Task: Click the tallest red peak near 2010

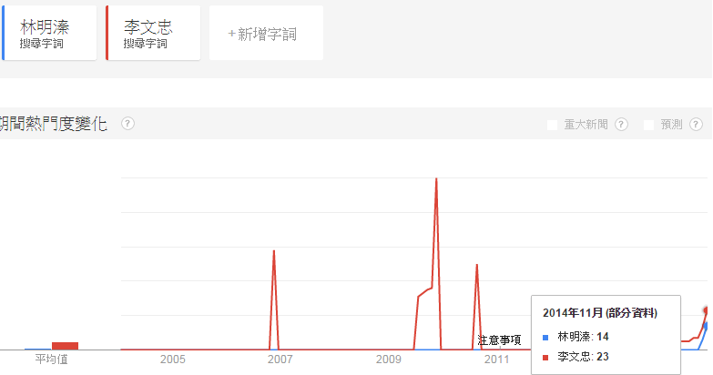Action: (436, 178)
